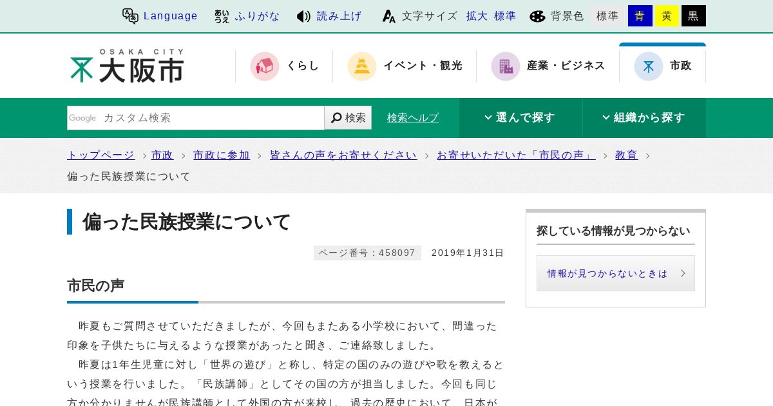This screenshot has width=773, height=406.
Task: Reset text size with 標準 next to 拡大
Action: pyautogui.click(x=505, y=16)
